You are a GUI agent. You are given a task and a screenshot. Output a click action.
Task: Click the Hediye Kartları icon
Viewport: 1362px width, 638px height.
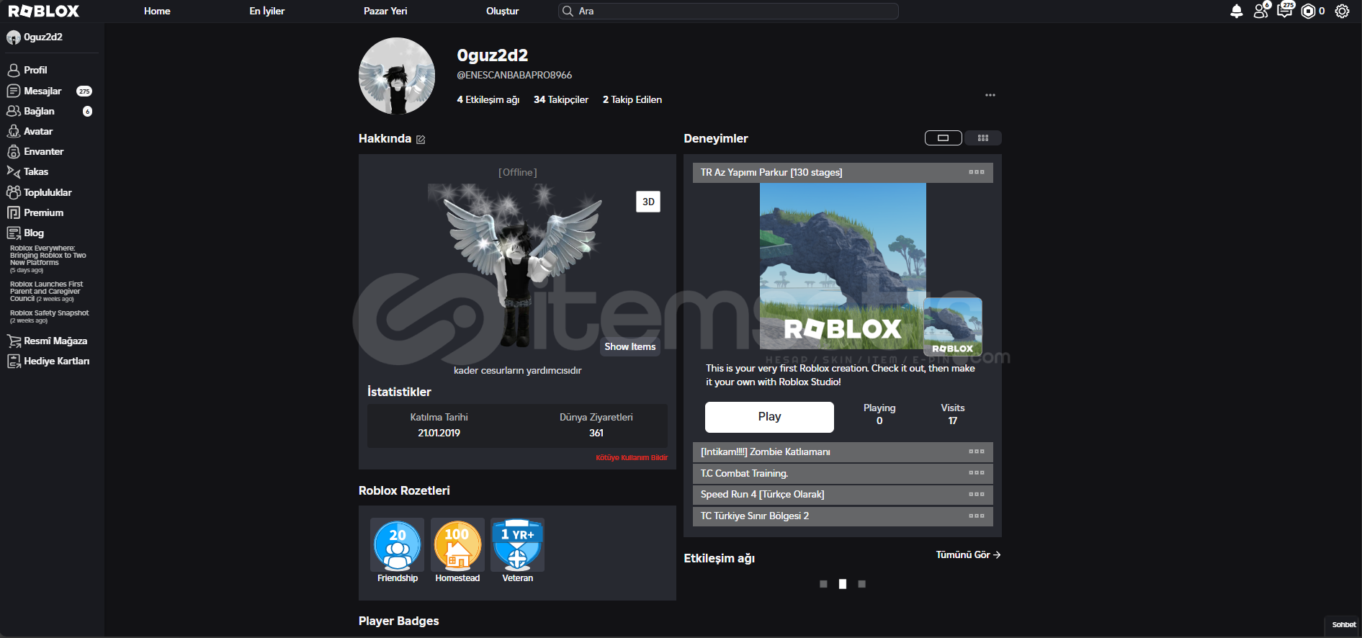(x=13, y=361)
